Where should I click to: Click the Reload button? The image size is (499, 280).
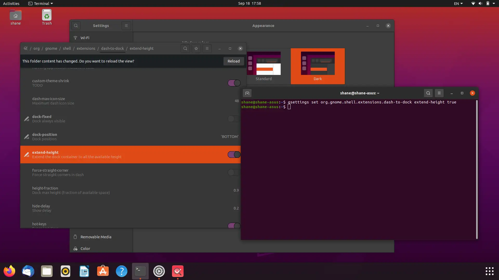(233, 61)
